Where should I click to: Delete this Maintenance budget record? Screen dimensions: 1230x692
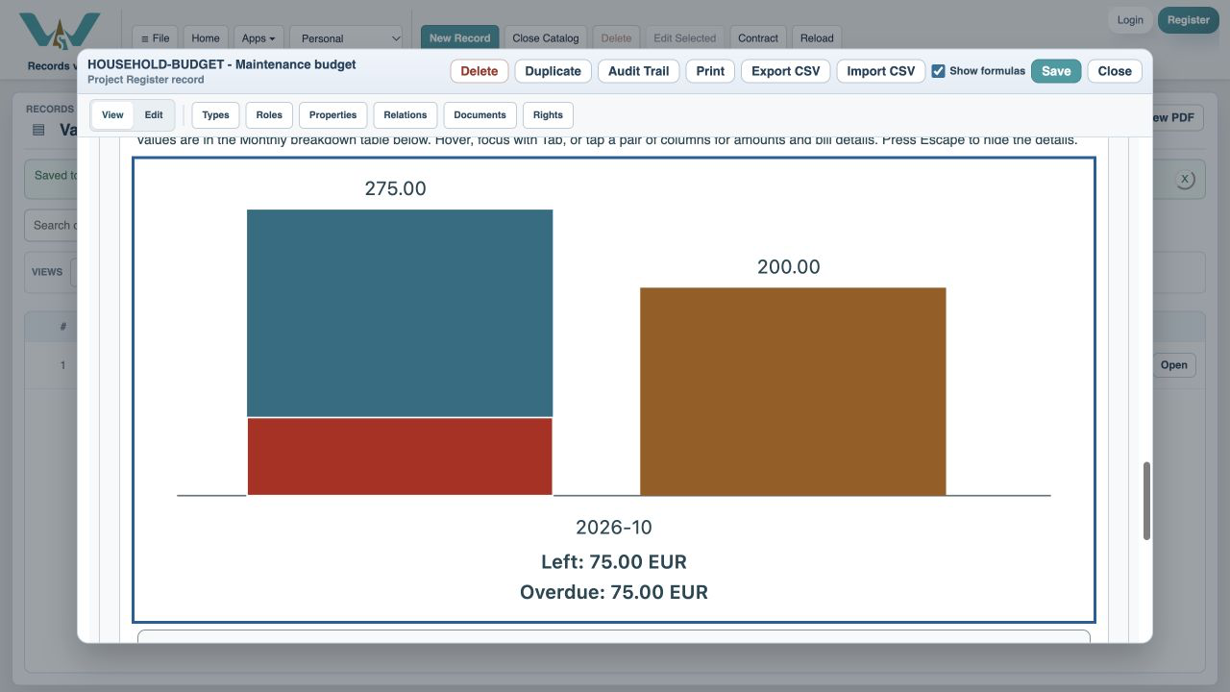[480, 71]
